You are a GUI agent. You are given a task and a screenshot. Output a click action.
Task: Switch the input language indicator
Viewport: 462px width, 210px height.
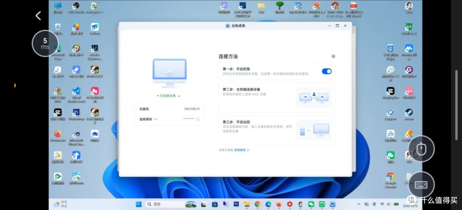pos(374,204)
